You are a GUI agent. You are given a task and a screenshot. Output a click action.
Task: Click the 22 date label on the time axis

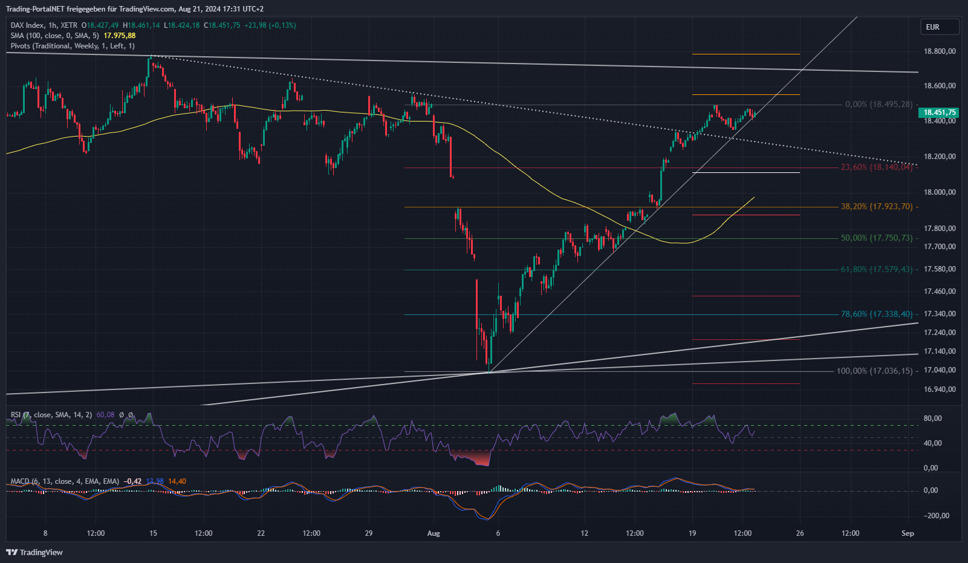coord(261,533)
